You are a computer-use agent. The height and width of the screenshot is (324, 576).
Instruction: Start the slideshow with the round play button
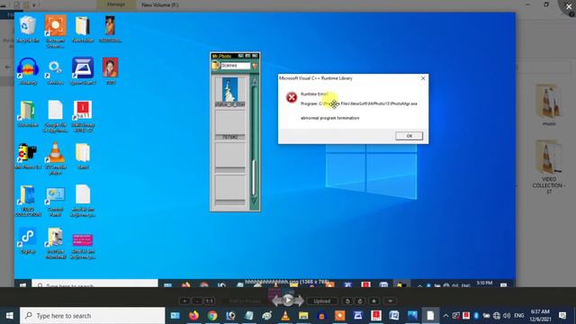pos(288,301)
